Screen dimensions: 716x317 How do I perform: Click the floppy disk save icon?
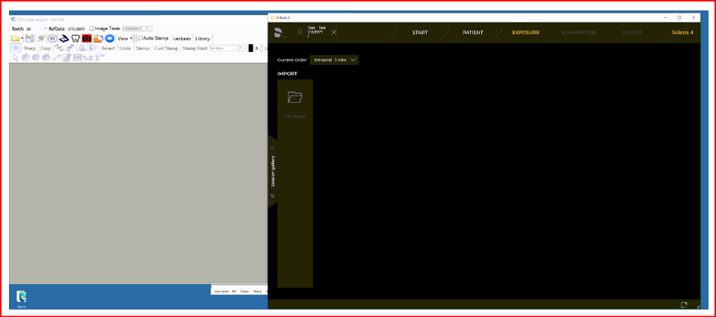pos(29,38)
